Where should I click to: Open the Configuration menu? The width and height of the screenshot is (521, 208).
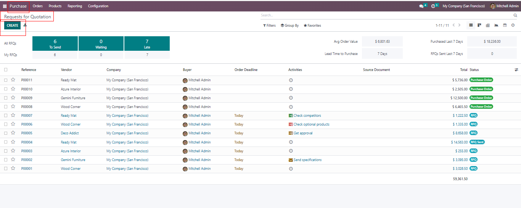click(x=98, y=6)
